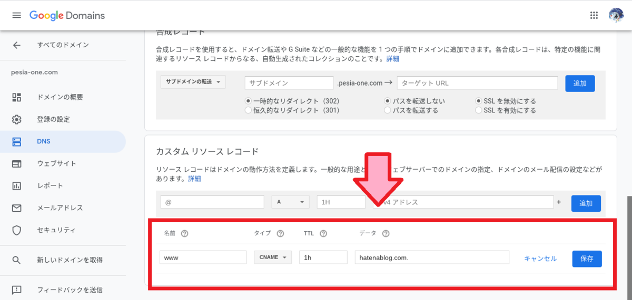The image size is (632, 300).
Task: Click the メールアドレス envelope icon
Action: pos(17,208)
